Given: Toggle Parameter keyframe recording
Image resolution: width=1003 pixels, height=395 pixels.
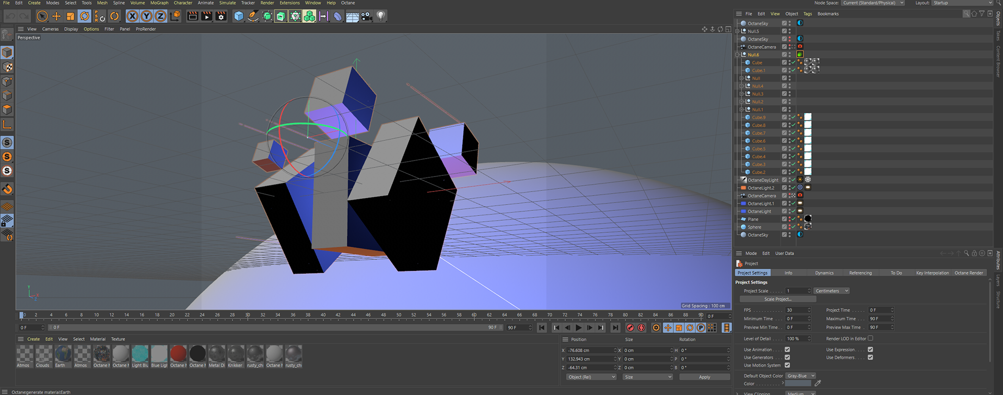Looking at the screenshot, I should pyautogui.click(x=701, y=328).
